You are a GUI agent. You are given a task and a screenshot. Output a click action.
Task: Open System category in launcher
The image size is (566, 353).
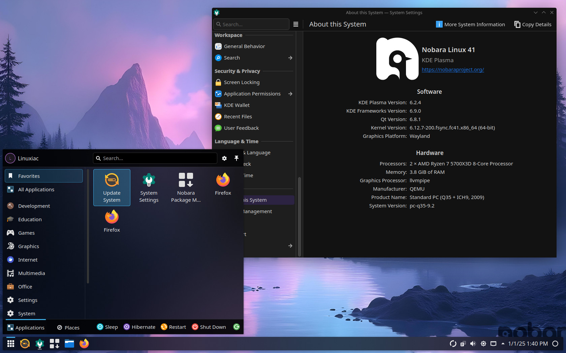click(44, 313)
